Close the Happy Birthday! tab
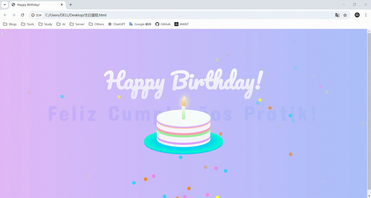371x198 pixels. pos(62,5)
